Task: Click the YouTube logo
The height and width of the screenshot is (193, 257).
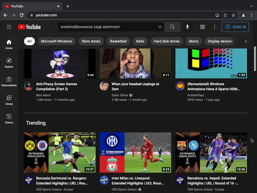Action: point(29,27)
